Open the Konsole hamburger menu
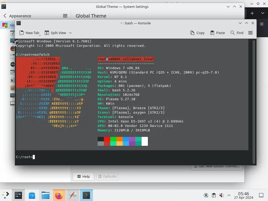Screen dimensions: 268x201 click(250, 33)
